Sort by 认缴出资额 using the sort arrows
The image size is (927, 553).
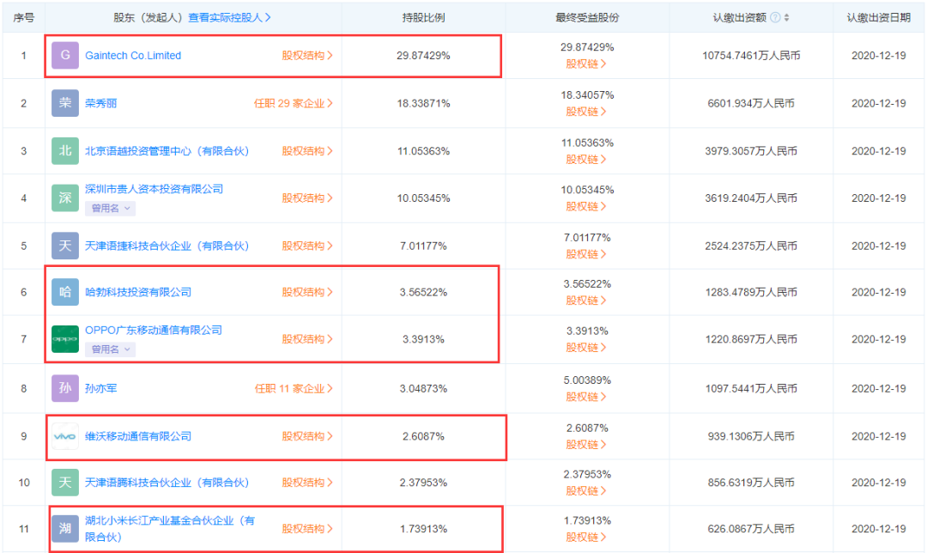click(x=786, y=18)
